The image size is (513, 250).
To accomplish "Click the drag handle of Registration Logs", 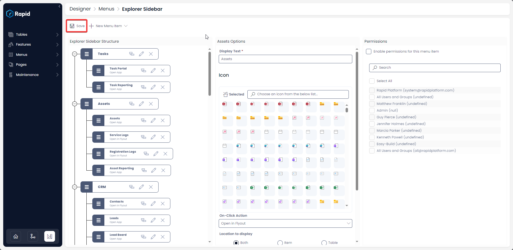I will [x=98, y=154].
